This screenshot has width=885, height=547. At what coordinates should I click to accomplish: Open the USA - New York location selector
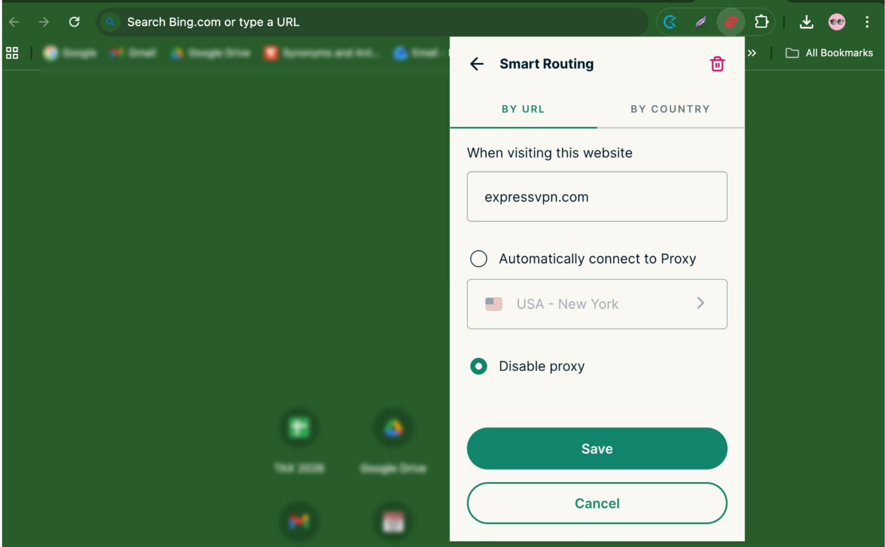point(597,304)
